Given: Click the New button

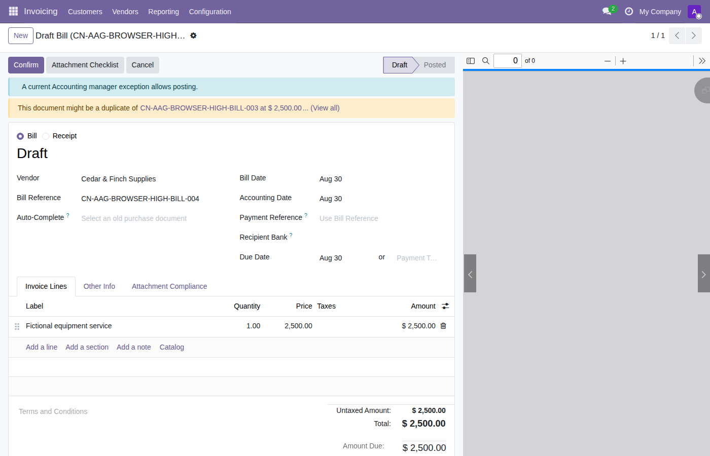Looking at the screenshot, I should coord(21,35).
